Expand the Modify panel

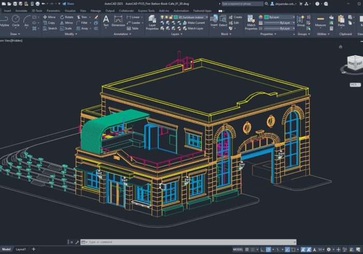point(71,34)
